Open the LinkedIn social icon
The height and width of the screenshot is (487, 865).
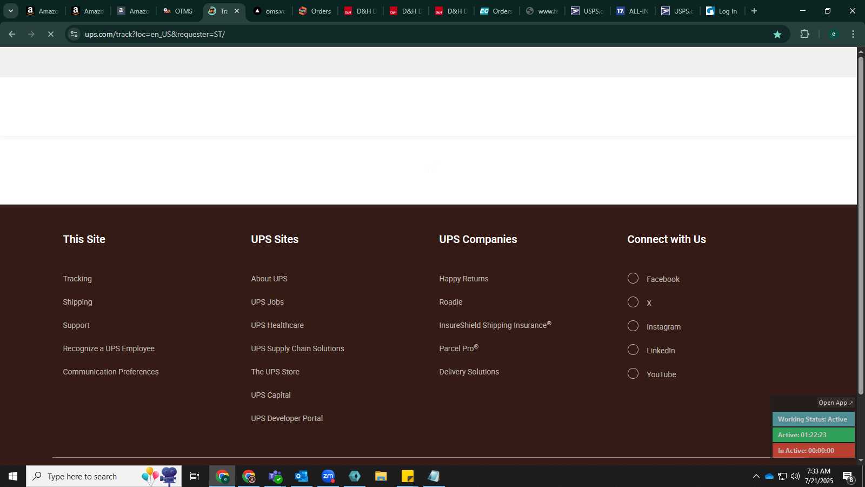click(633, 350)
